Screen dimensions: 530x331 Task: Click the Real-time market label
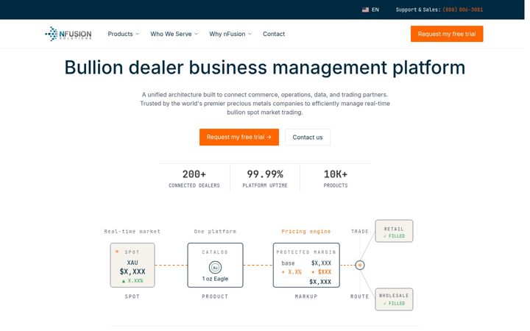[x=132, y=232]
